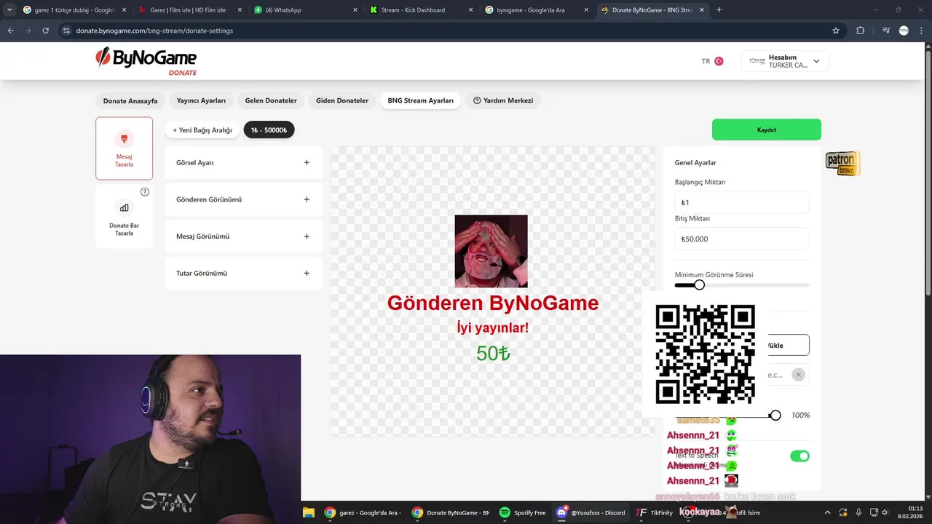The image size is (932, 524).
Task: Reload the page
Action: click(x=46, y=31)
